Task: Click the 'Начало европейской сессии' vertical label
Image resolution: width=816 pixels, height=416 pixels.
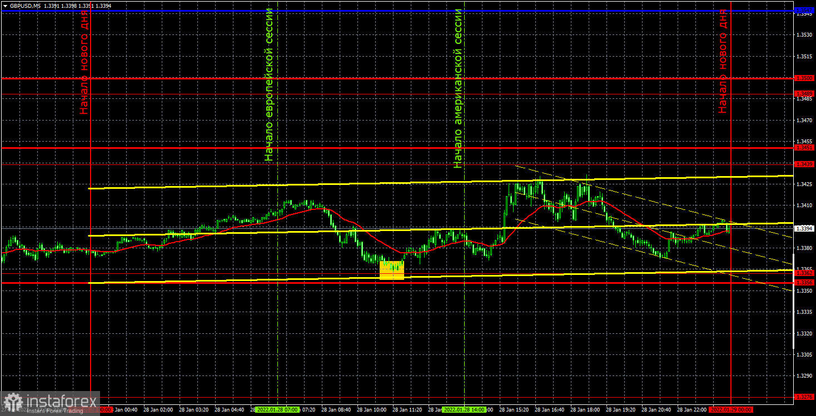Action: coord(270,84)
